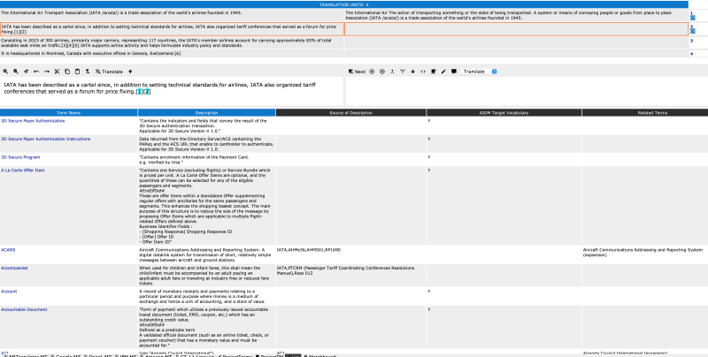Click the note icon before the pencil

tap(434, 72)
